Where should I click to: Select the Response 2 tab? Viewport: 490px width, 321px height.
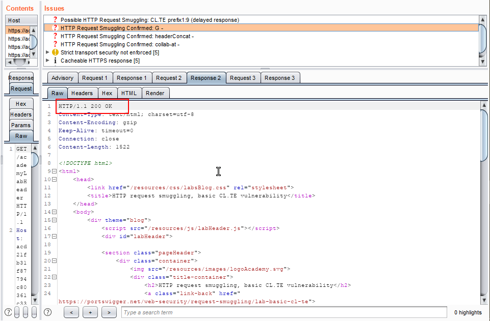pos(205,78)
